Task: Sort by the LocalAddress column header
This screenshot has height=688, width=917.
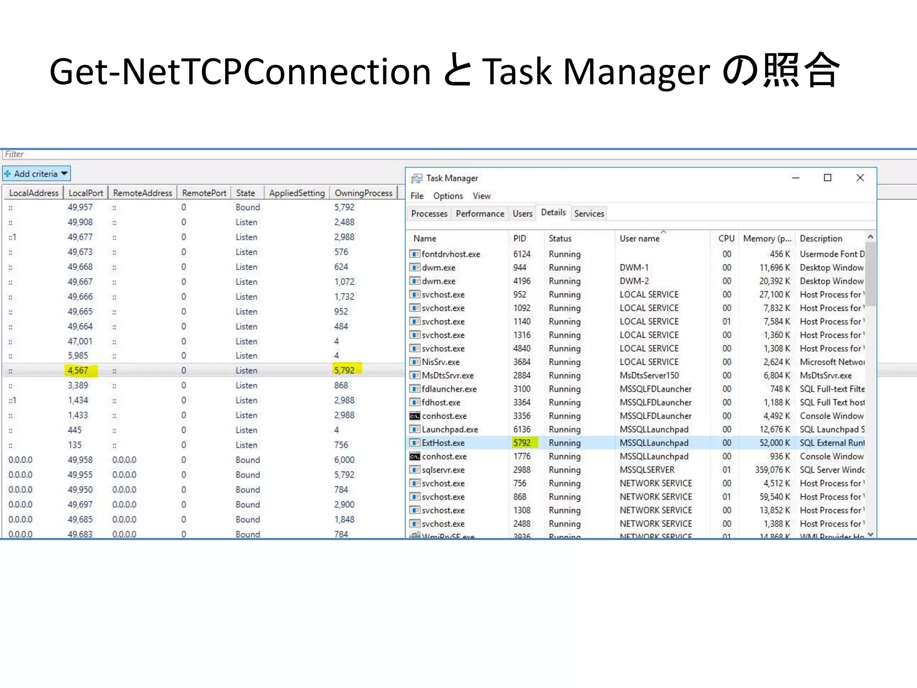Action: 34,193
